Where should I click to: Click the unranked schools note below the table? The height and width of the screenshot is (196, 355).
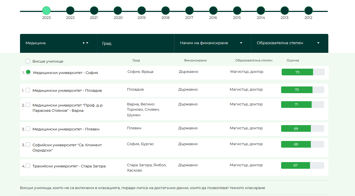pos(142,188)
